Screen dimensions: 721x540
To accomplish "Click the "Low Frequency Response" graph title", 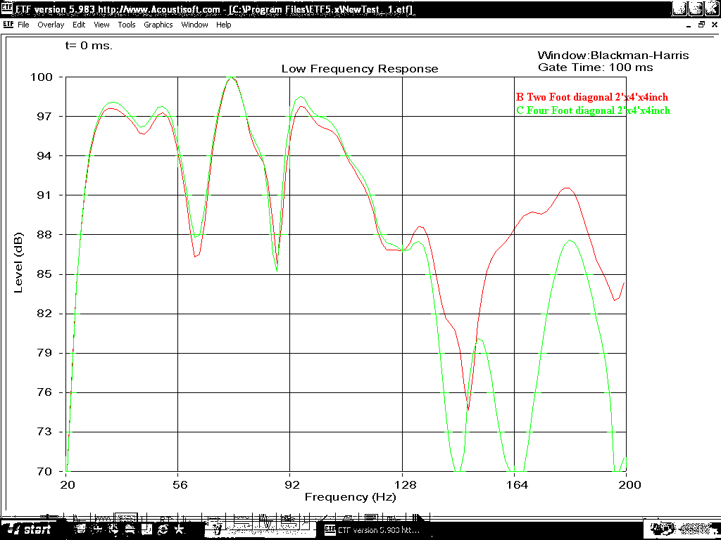I will (x=360, y=69).
